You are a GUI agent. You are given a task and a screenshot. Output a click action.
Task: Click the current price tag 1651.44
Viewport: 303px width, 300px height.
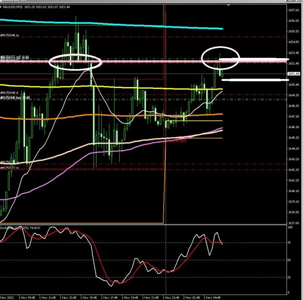(294, 74)
